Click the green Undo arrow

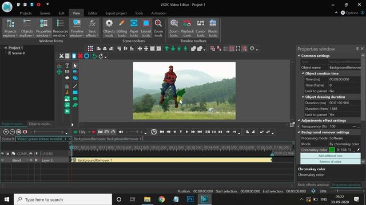tap(94, 56)
